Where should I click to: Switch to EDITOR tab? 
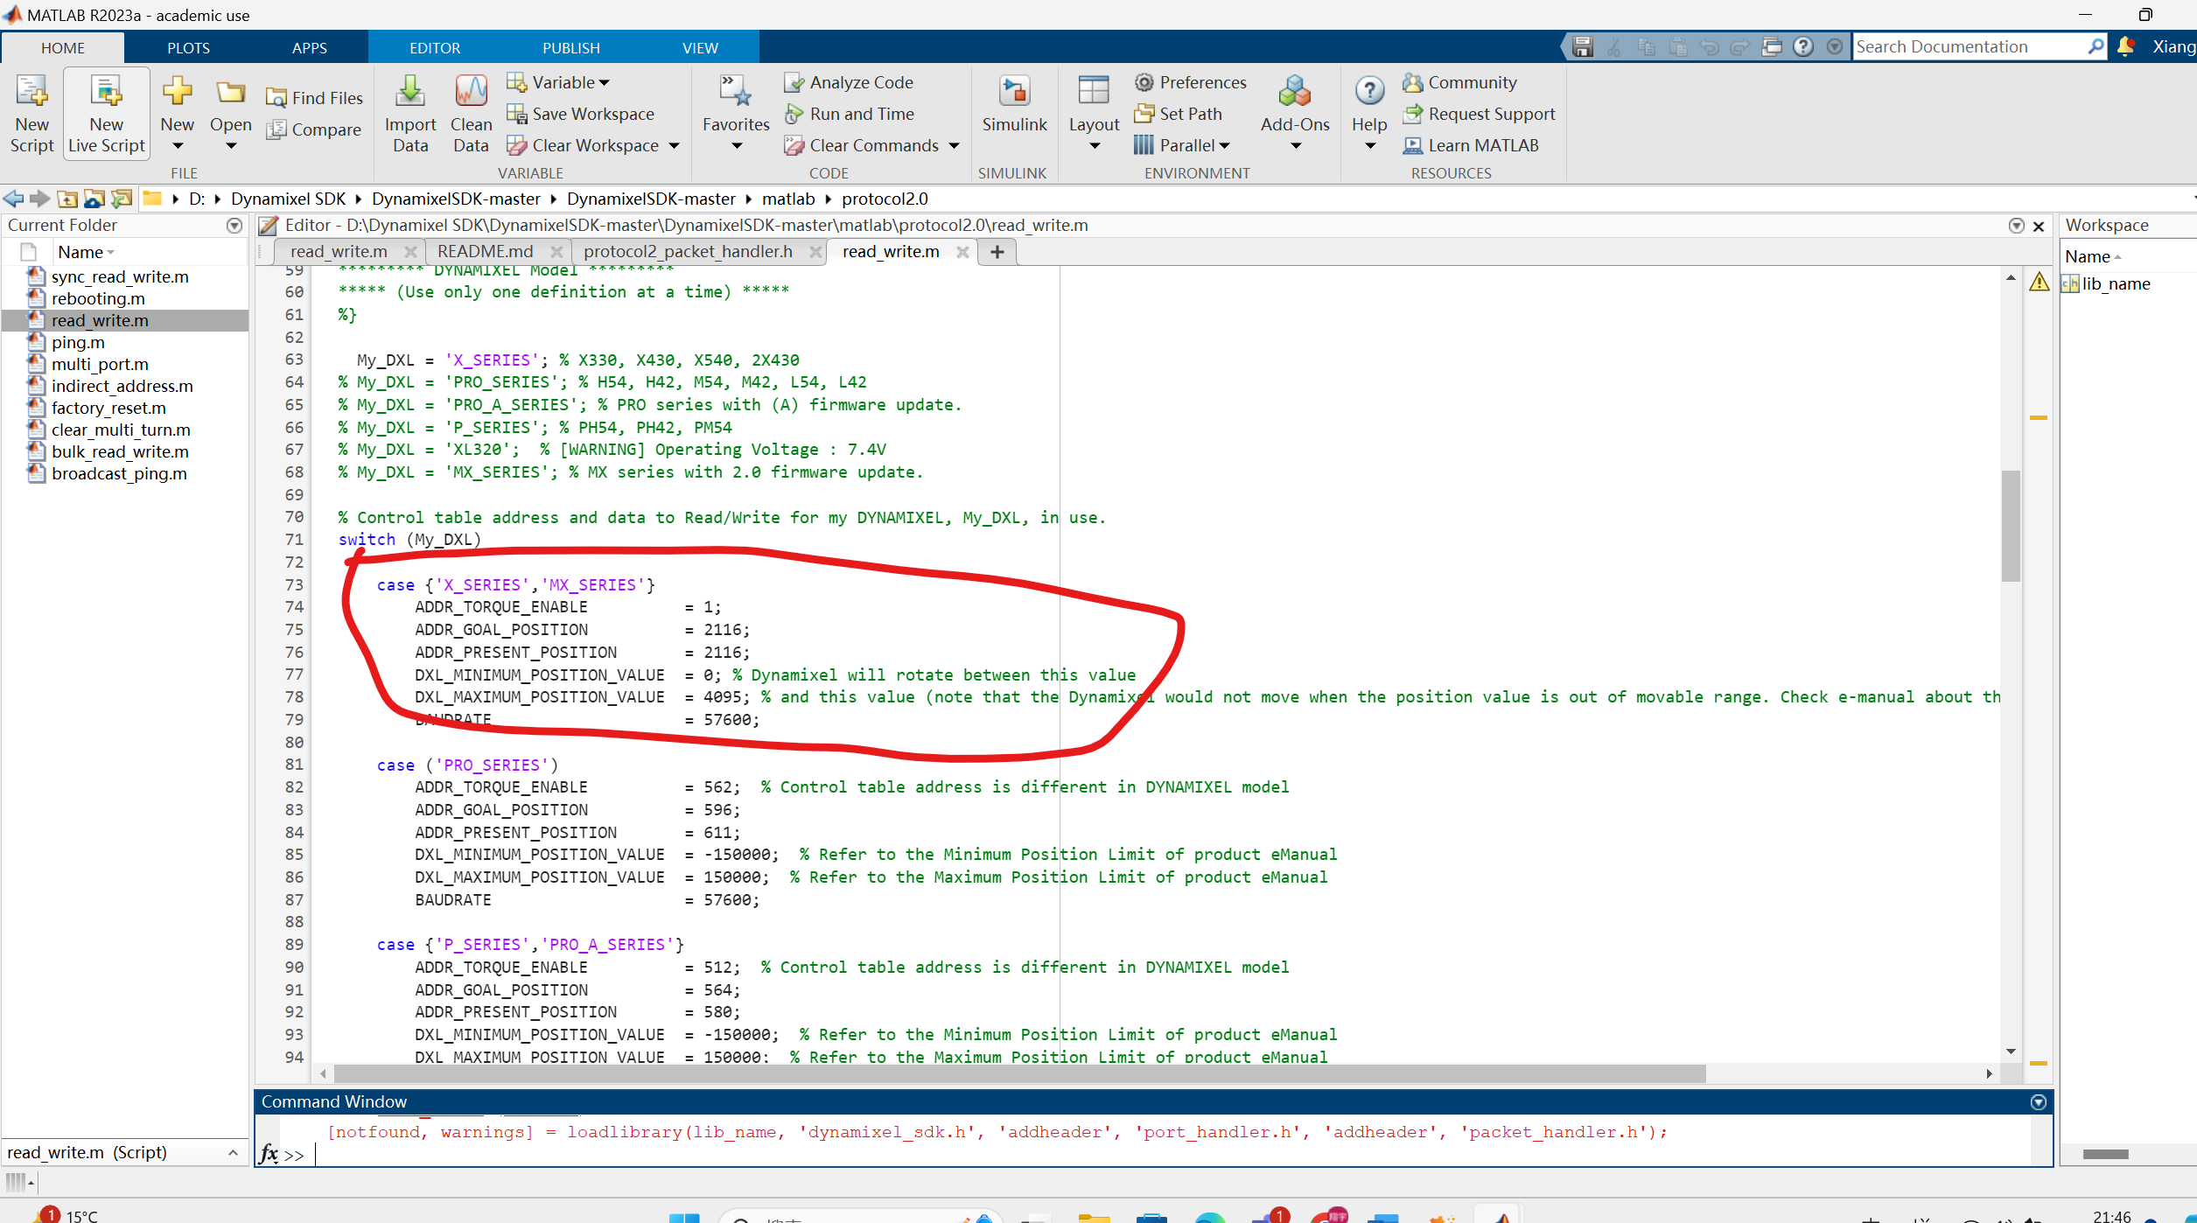(x=435, y=48)
